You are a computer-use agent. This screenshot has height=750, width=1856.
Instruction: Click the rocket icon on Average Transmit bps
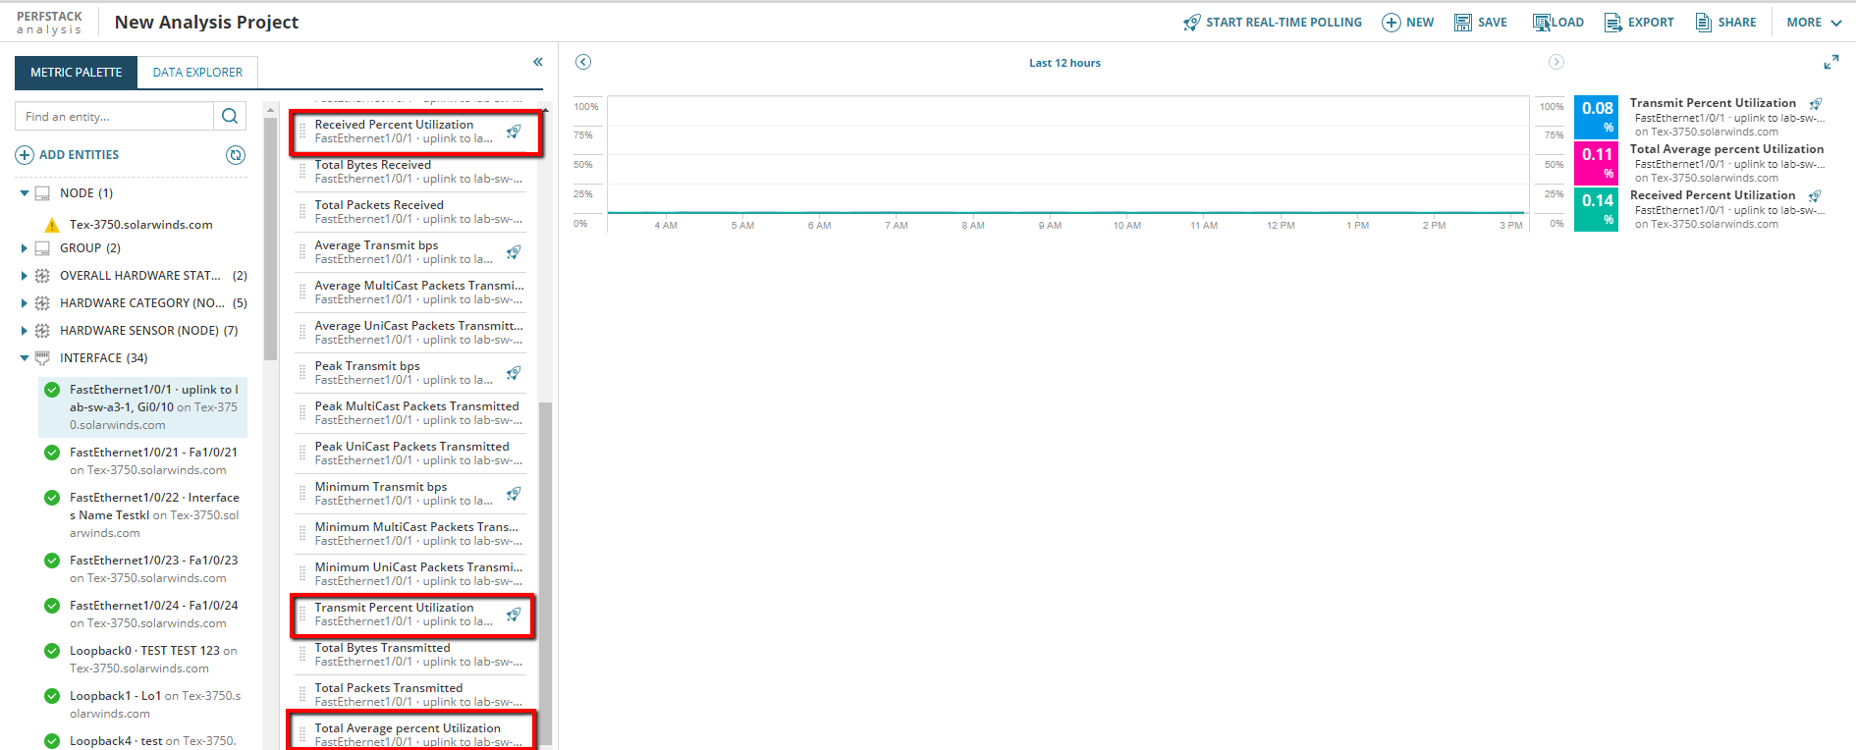514,252
